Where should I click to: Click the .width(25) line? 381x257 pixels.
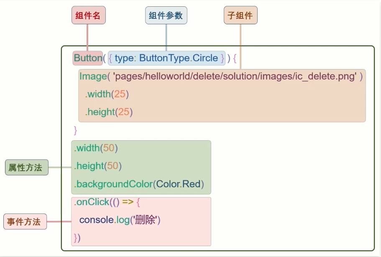click(x=107, y=94)
